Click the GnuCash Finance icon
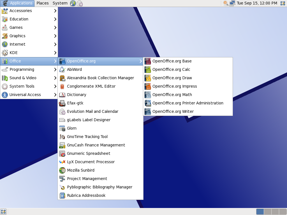Screen dimensions: 287x215 coord(62,145)
